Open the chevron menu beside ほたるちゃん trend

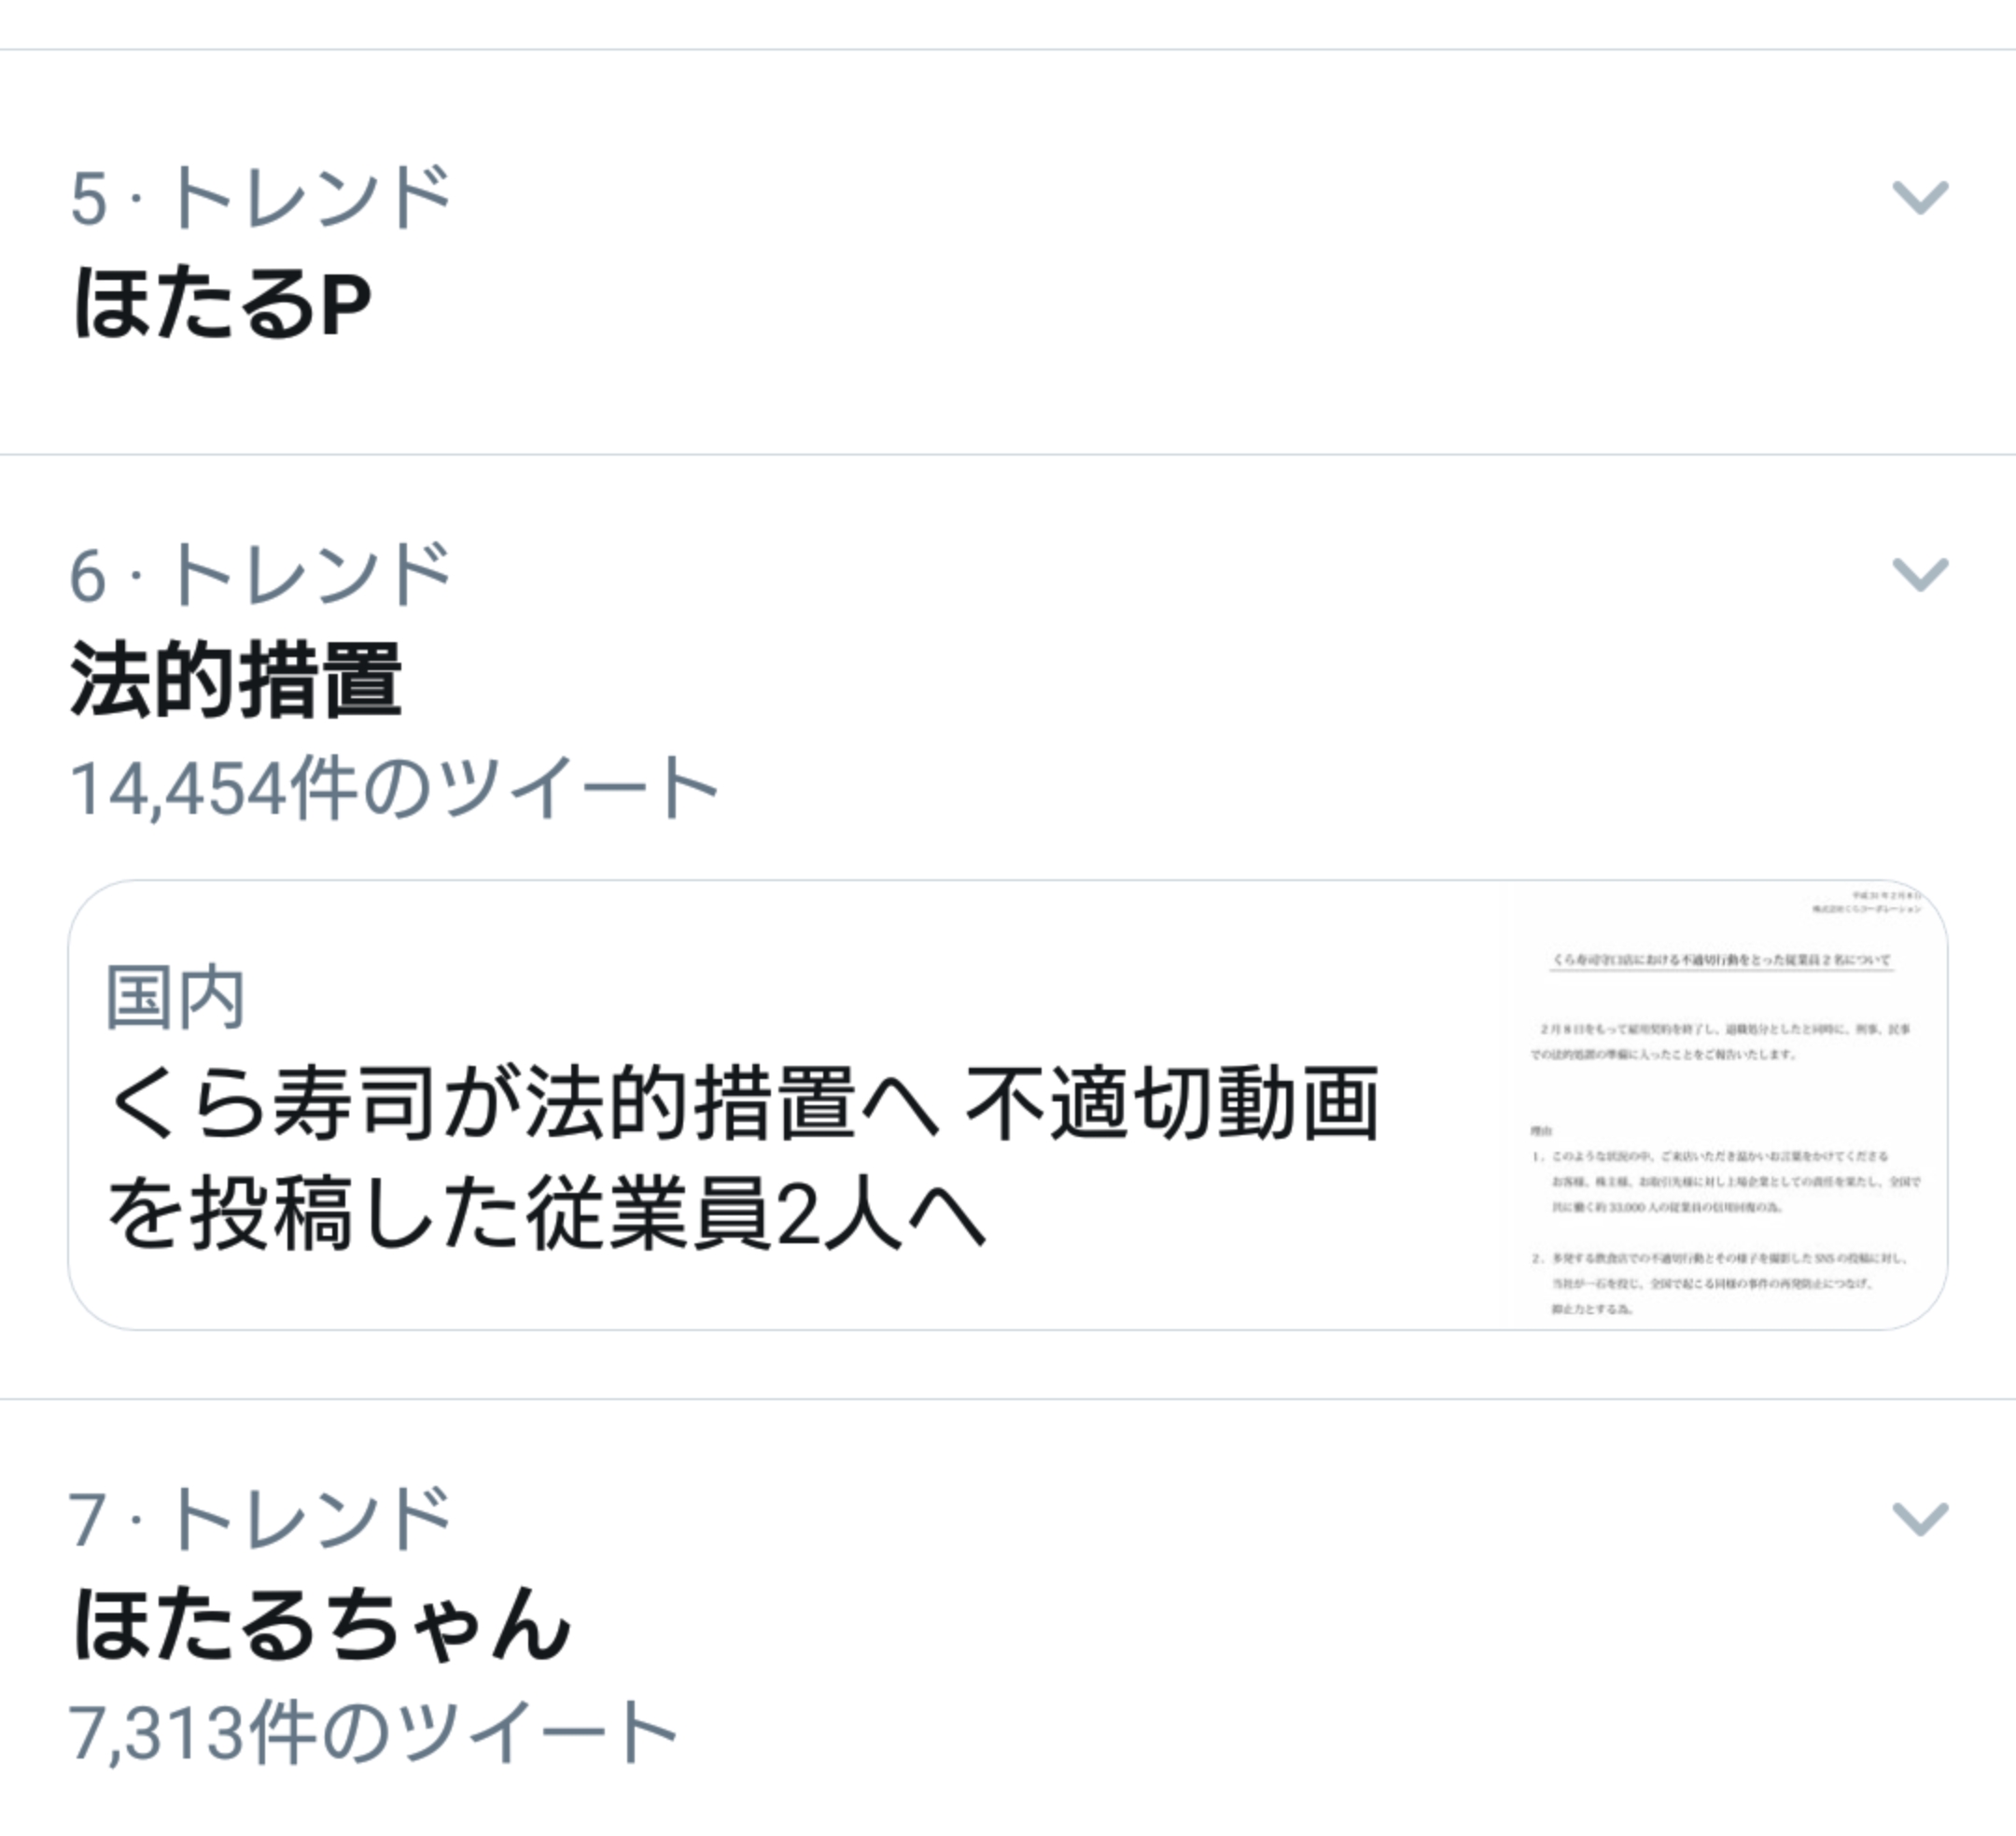tap(1920, 1519)
